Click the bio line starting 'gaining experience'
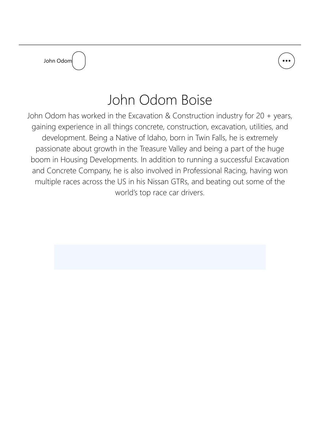 pos(160,127)
